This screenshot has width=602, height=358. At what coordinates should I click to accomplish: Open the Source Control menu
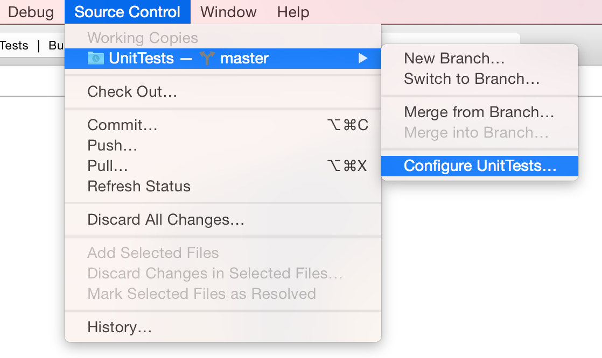(x=127, y=12)
